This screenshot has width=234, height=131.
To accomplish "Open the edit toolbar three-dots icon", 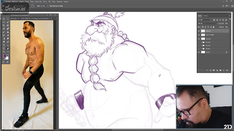I will (8, 52).
